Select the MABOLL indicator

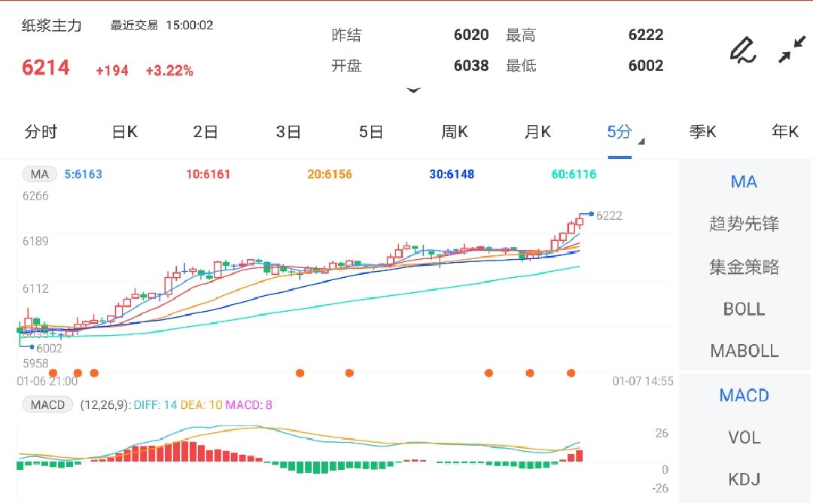[x=743, y=350]
